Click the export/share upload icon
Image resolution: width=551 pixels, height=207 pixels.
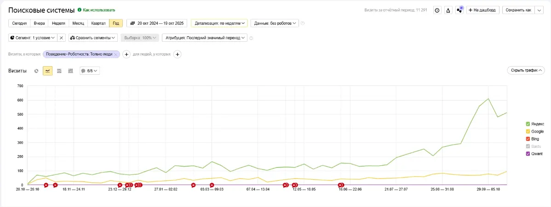coord(448,10)
